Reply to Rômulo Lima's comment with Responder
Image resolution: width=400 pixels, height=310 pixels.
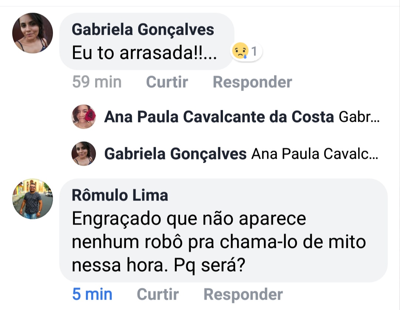click(243, 294)
